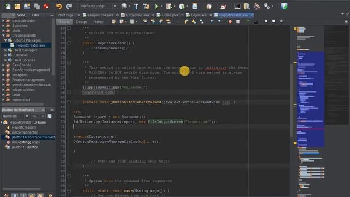Expand the Test Packages node
Image resolution: width=350 pixels, height=197 pixels.
[5, 50]
